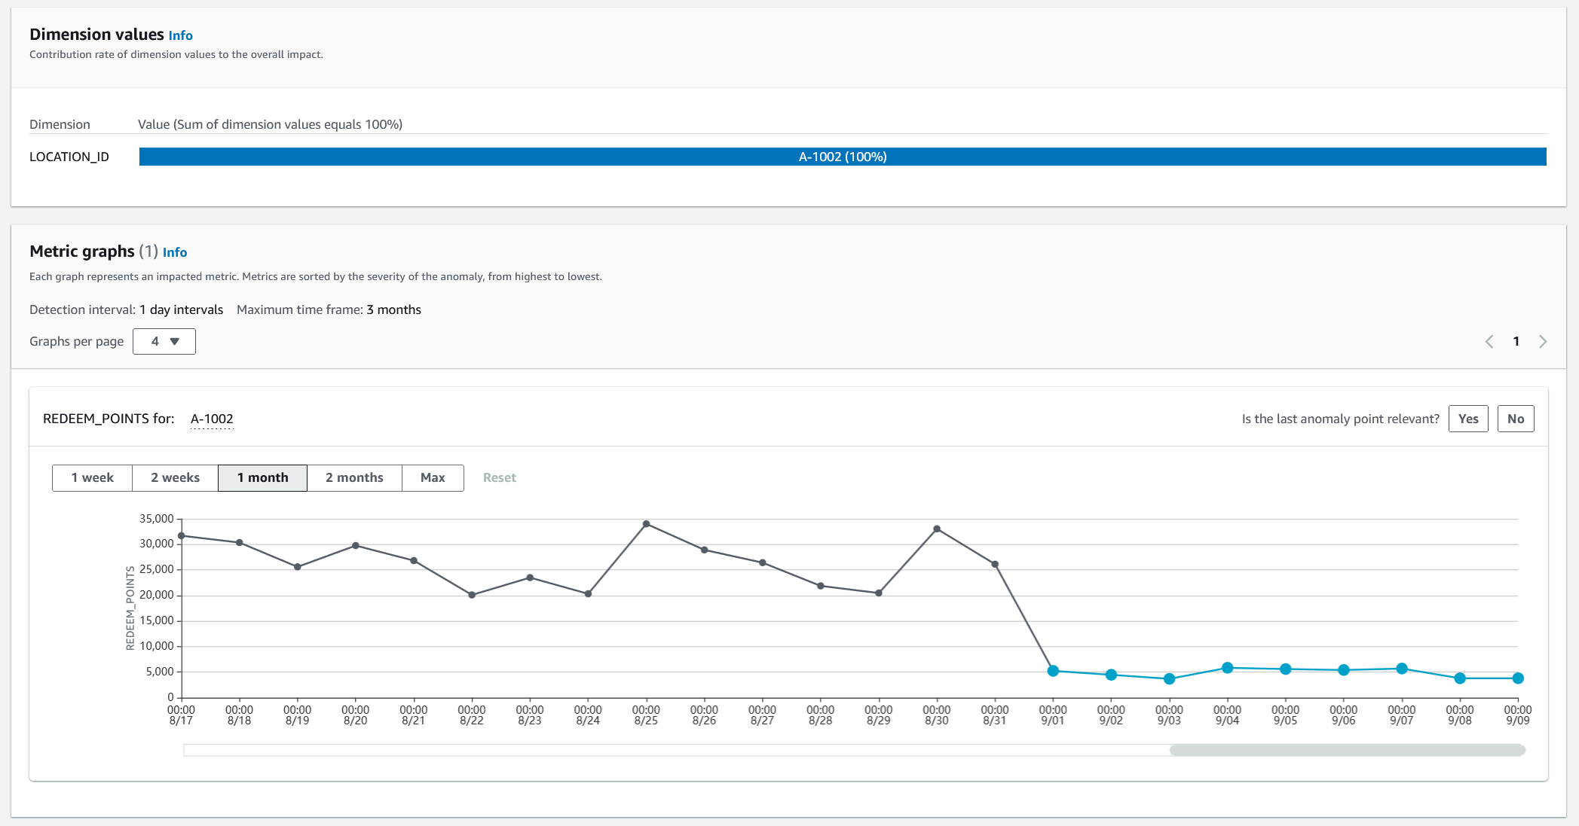This screenshot has width=1579, height=826.
Task: Click page number 1 in pagination
Action: [1516, 342]
